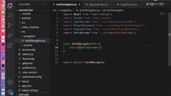
Task: Open Finder from the macOS dock
Action: pyautogui.click(x=3, y=2)
